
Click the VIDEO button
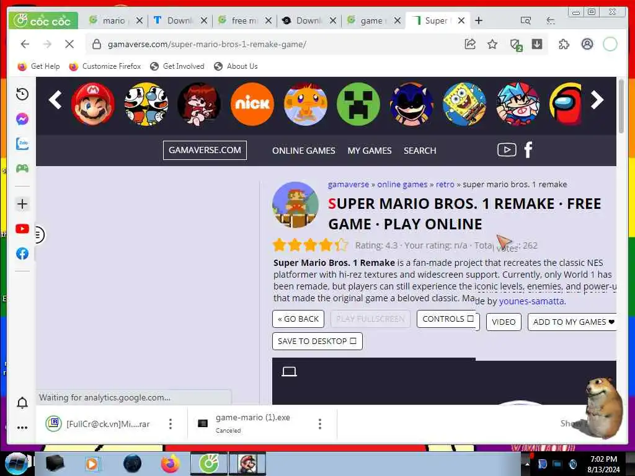tap(504, 322)
